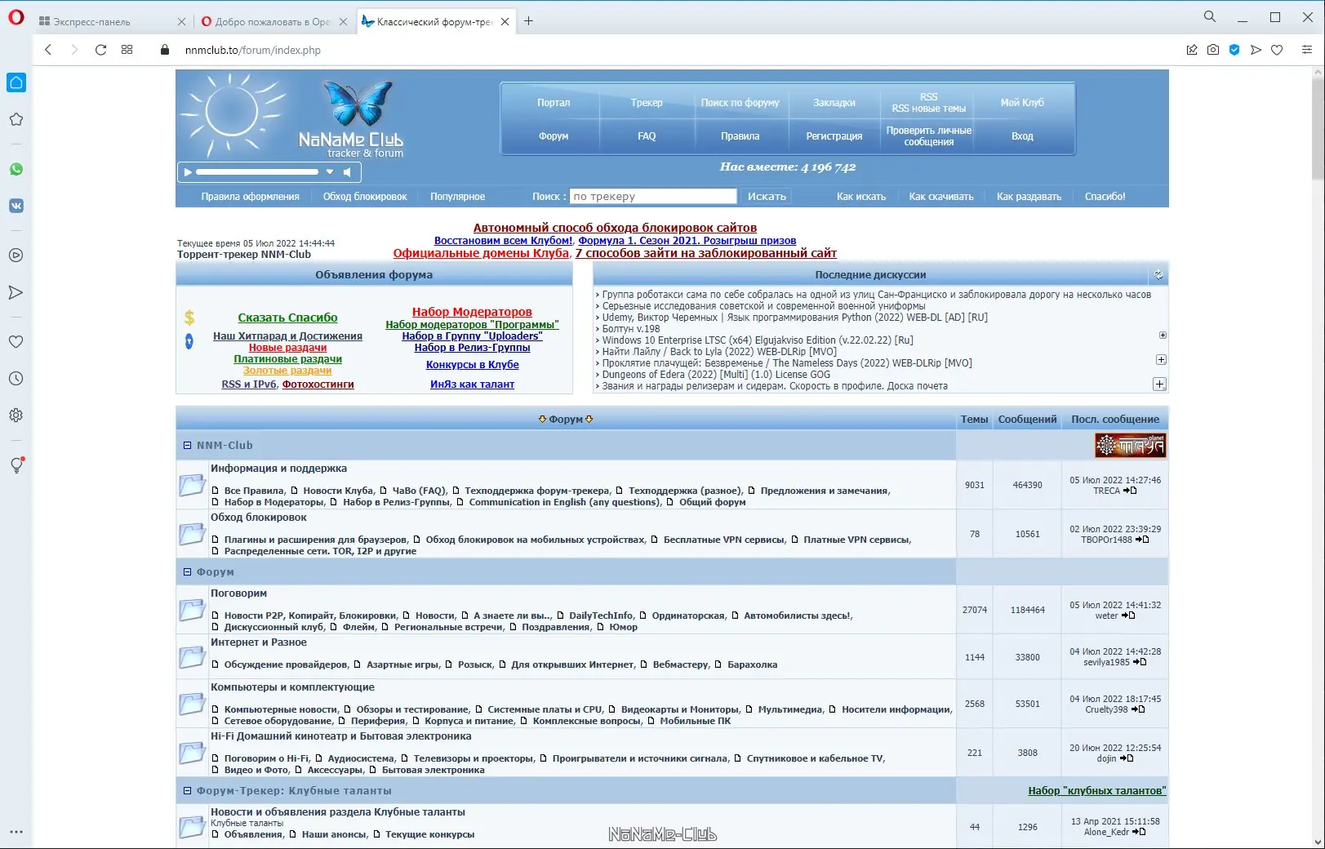Viewport: 1325px width, 849px height.
Task: Open the Конкурсы в Клубе link
Action: [472, 365]
